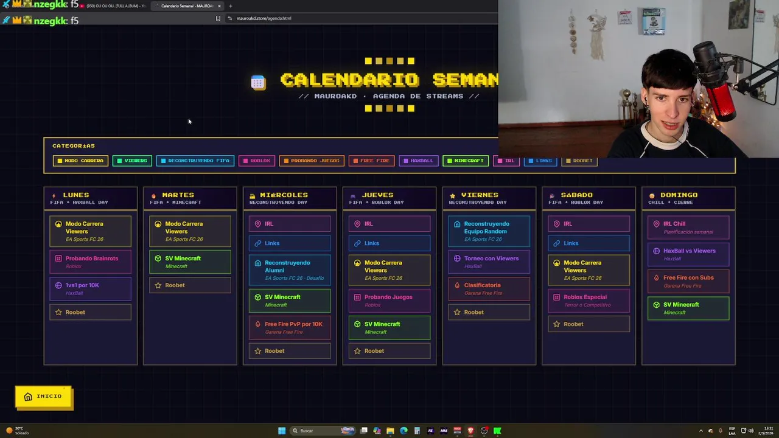Open the Sábado Roobet card

pos(589,324)
